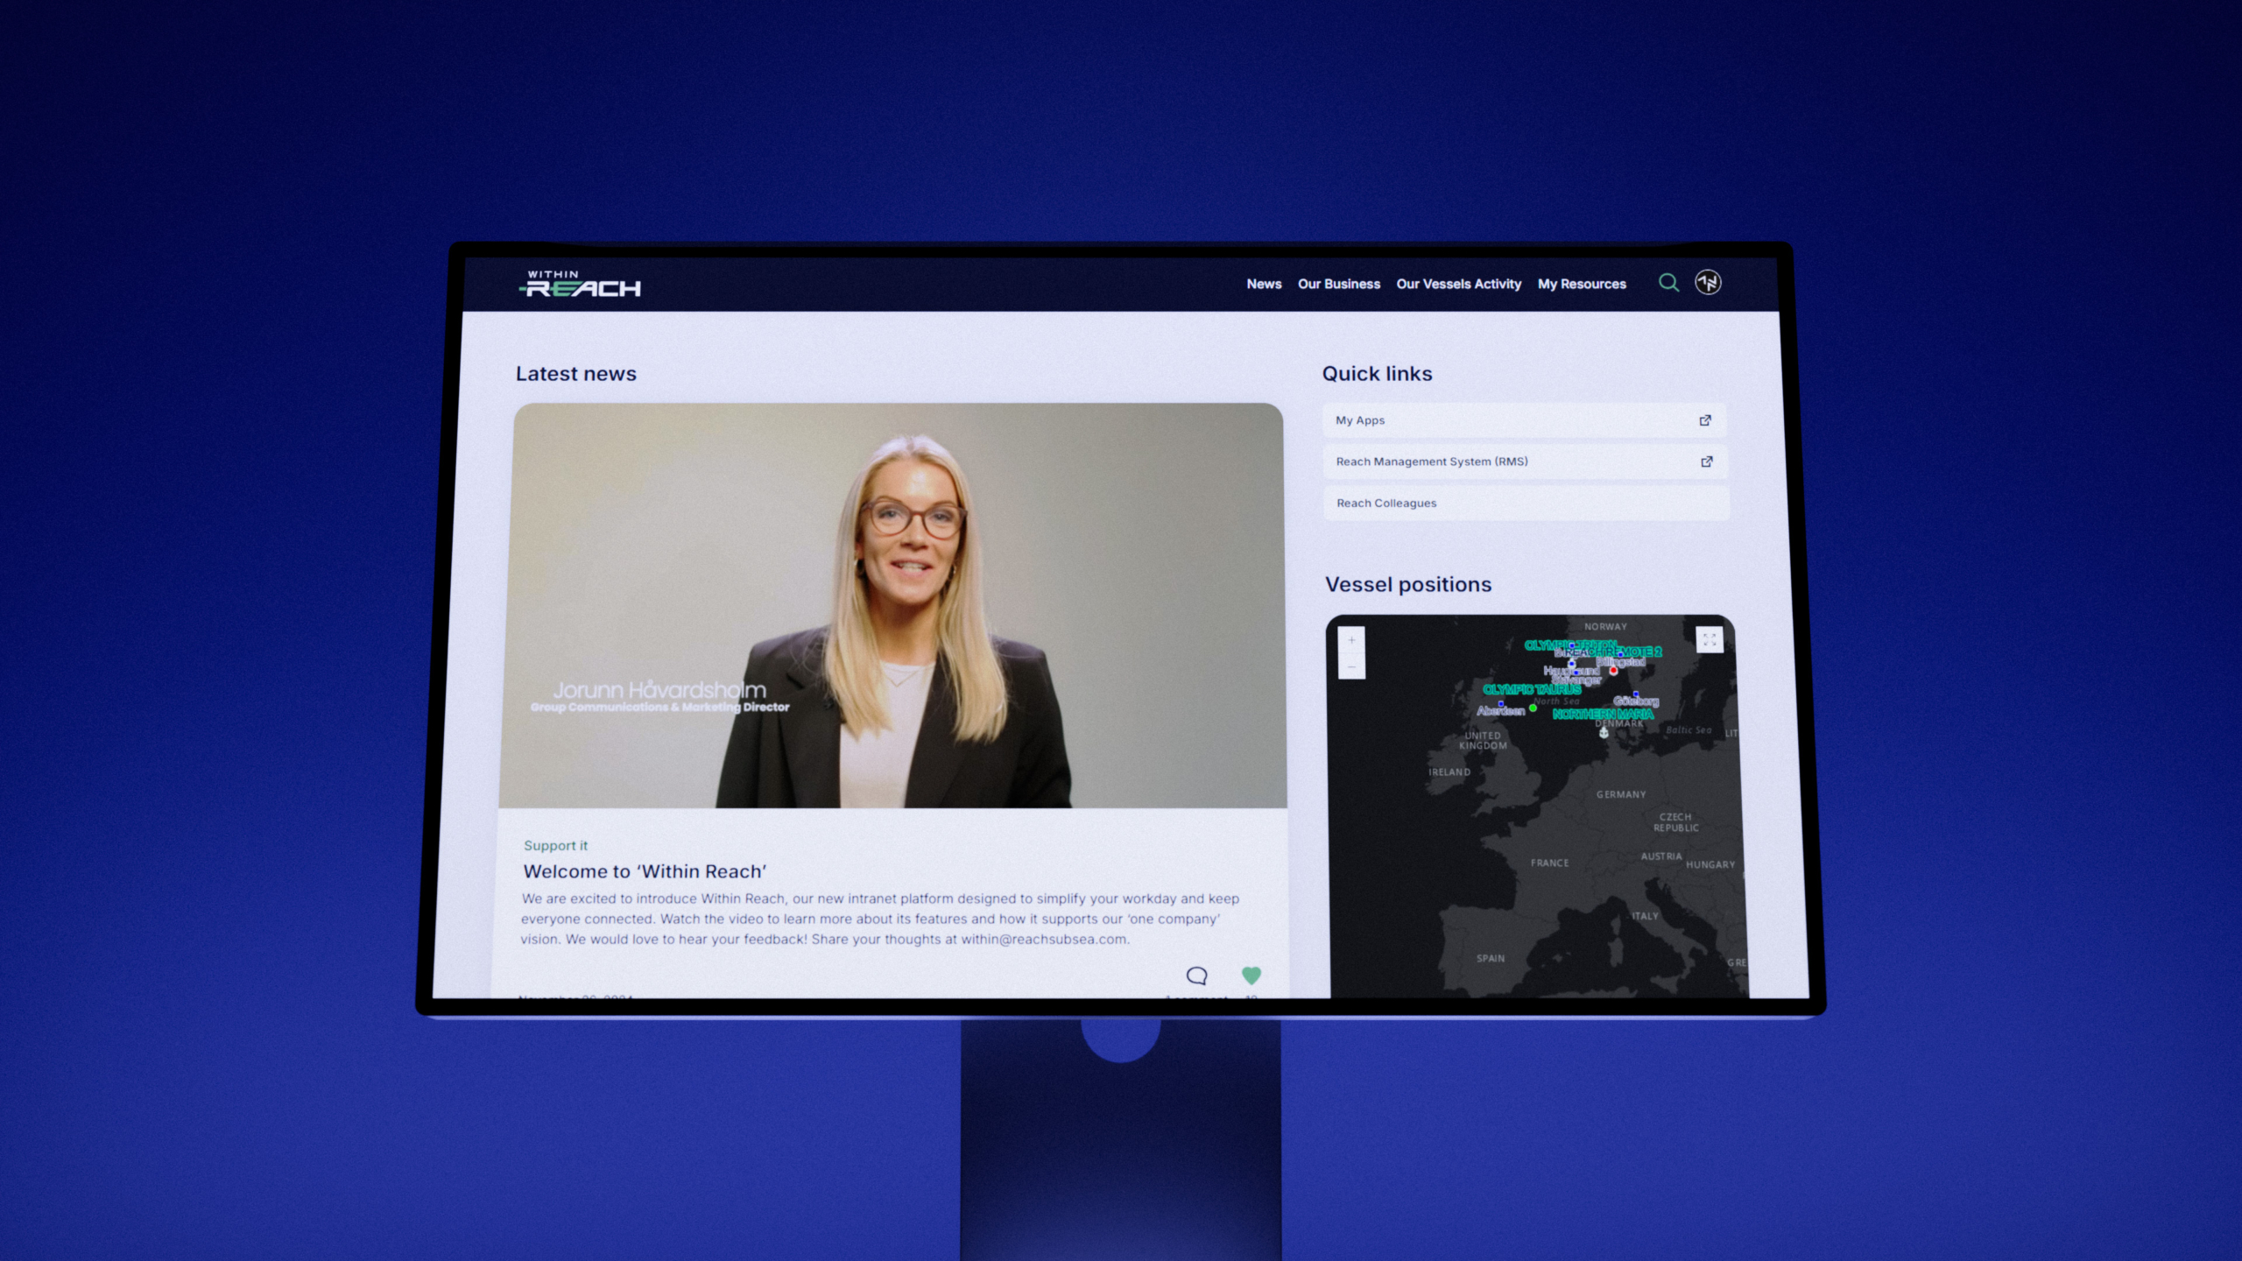The width and height of the screenshot is (2242, 1261).
Task: Open the Reach Management System link
Action: point(1431,461)
